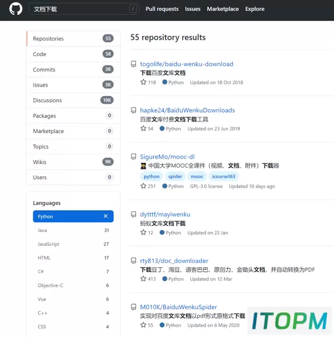Filter results by HTML language

pos(73,258)
